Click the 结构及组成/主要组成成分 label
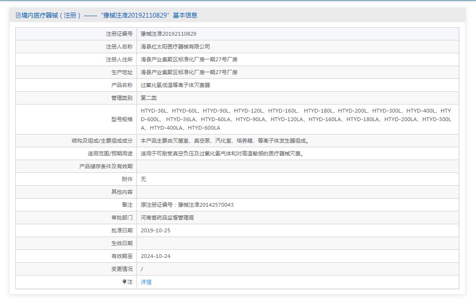The height and width of the screenshot is (305, 476). 102,141
